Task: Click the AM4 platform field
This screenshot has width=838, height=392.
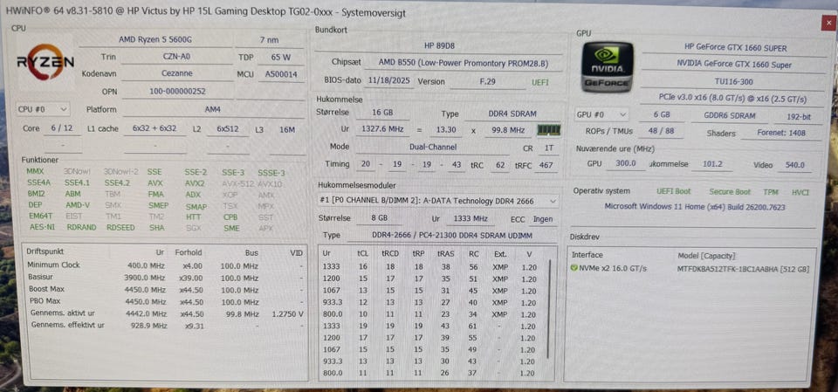Action: click(213, 109)
